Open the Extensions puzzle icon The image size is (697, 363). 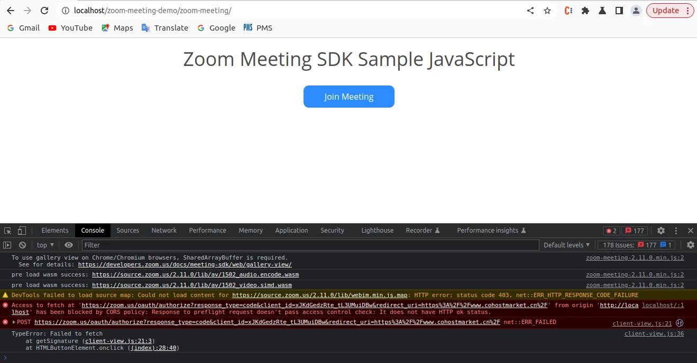pos(585,11)
